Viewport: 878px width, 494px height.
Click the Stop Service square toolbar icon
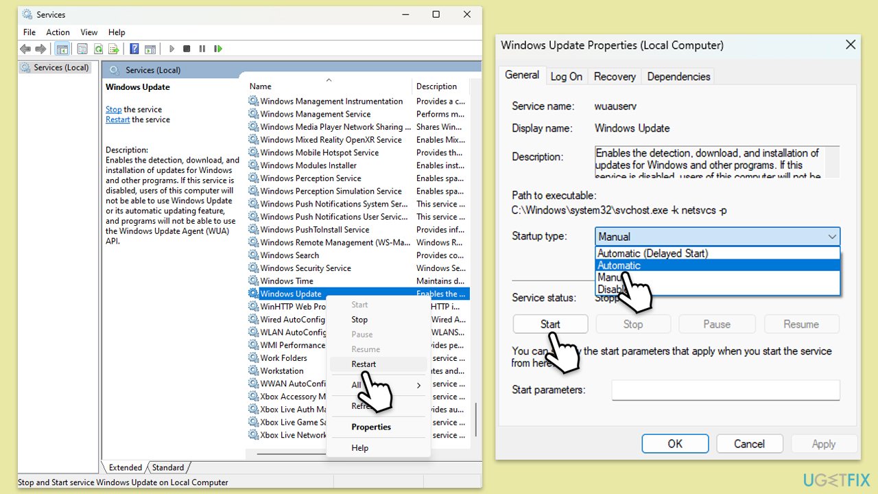click(x=187, y=49)
